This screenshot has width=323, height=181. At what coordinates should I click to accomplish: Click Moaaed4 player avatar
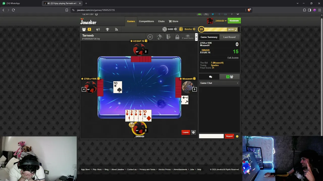[187, 87]
